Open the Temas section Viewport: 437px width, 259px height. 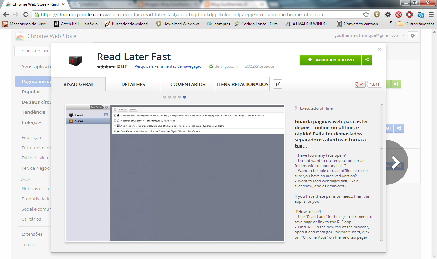28,244
